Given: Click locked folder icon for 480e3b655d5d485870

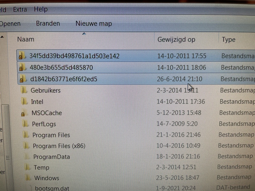Looking at the screenshot, I should pos(22,67).
